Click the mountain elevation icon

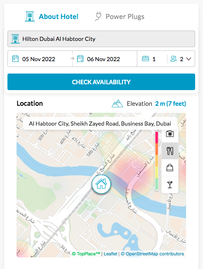click(x=117, y=104)
